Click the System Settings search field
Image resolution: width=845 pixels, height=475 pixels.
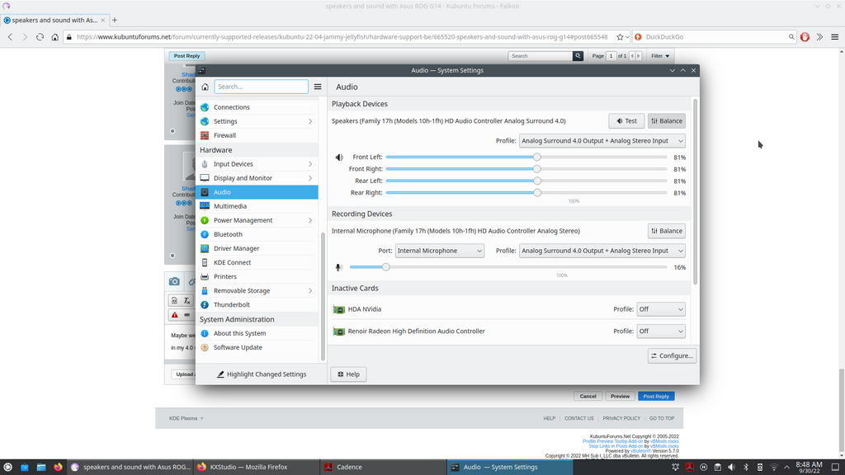pos(261,87)
